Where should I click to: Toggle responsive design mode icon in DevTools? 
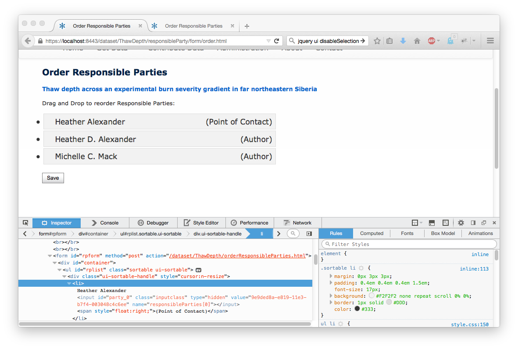click(445, 223)
